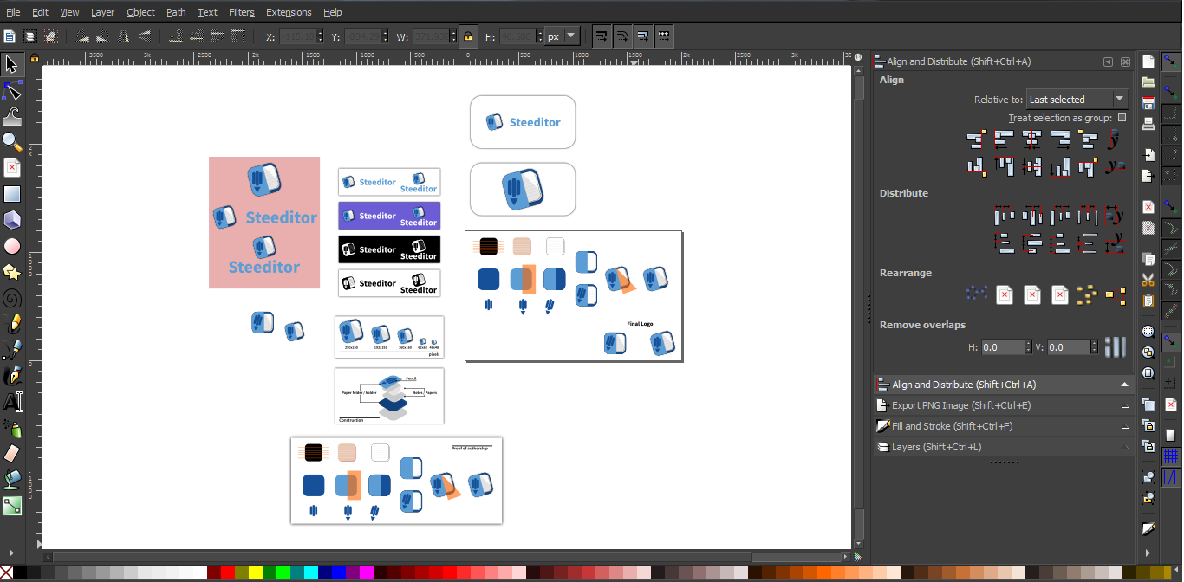Toggle move gradients with objects

tap(642, 36)
